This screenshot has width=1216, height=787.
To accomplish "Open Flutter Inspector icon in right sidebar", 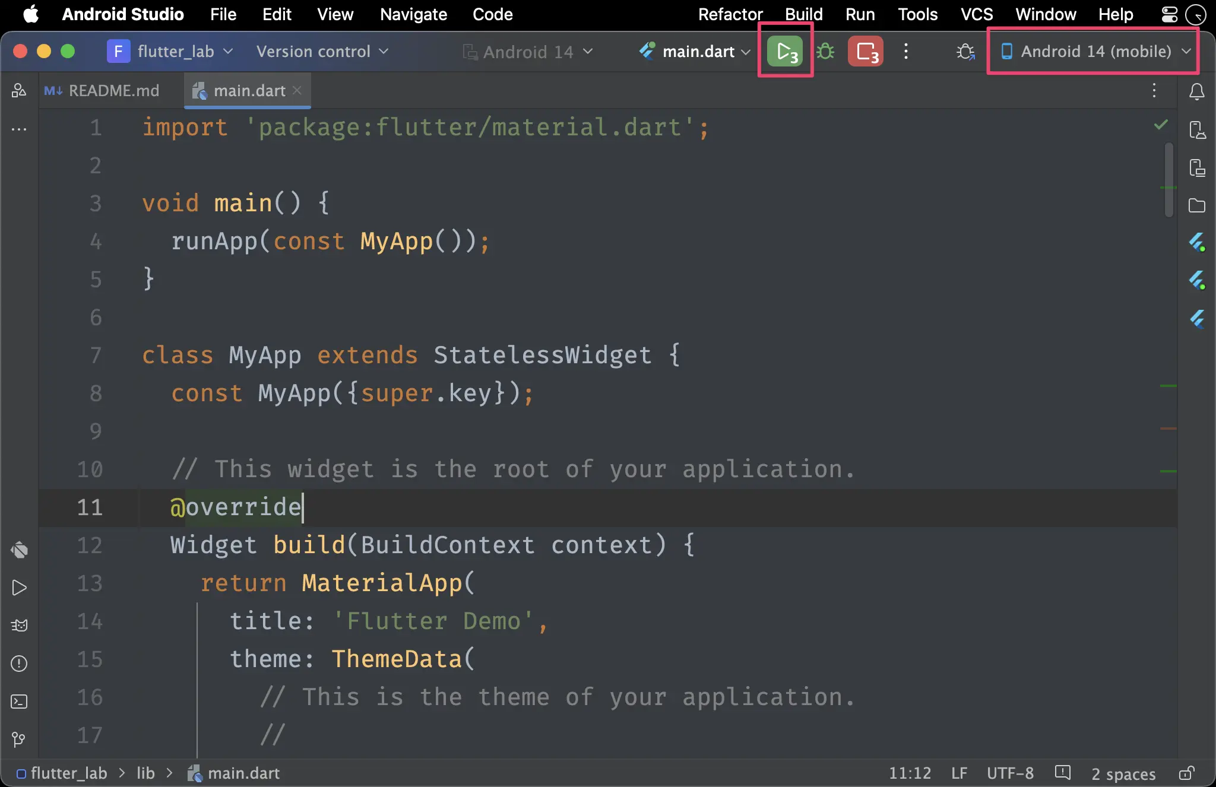I will 1197,242.
